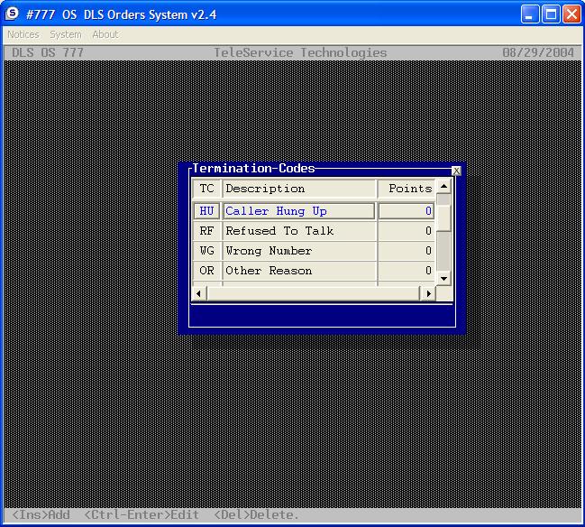Click the <Ctrl-Enter>Edit hint in status bar
Image resolution: width=585 pixels, height=527 pixels.
pos(142,515)
